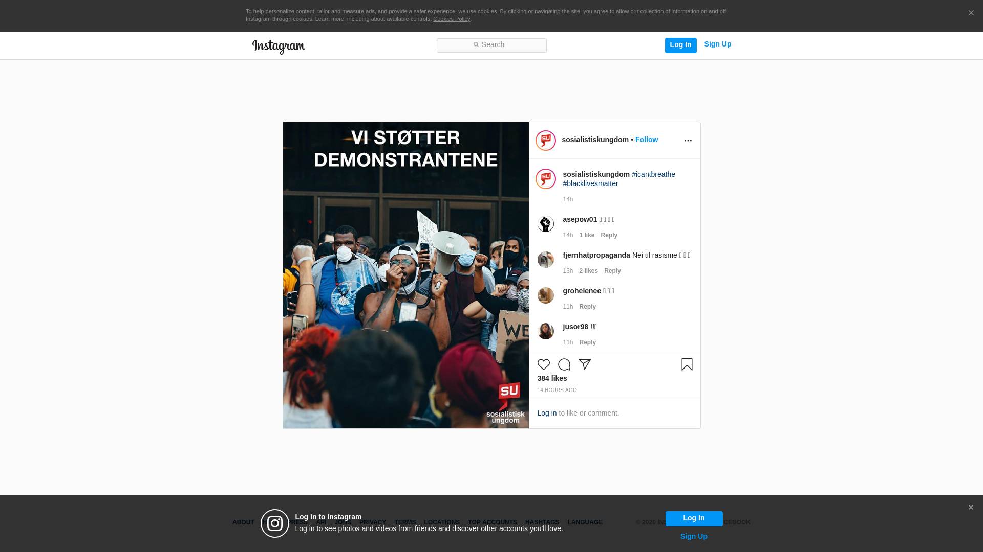
Task: Click the comment speech bubble icon
Action: 564,364
